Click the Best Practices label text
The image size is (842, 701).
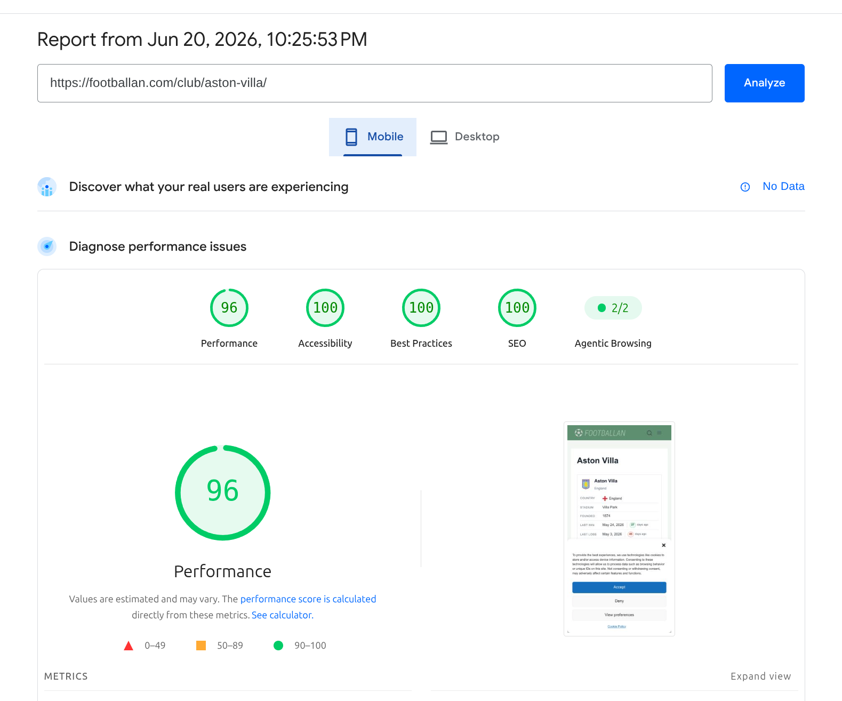(x=421, y=344)
